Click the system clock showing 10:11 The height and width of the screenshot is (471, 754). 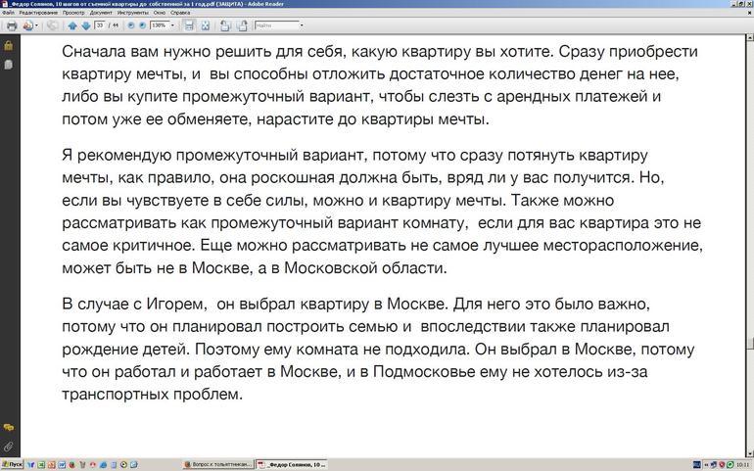click(x=743, y=465)
